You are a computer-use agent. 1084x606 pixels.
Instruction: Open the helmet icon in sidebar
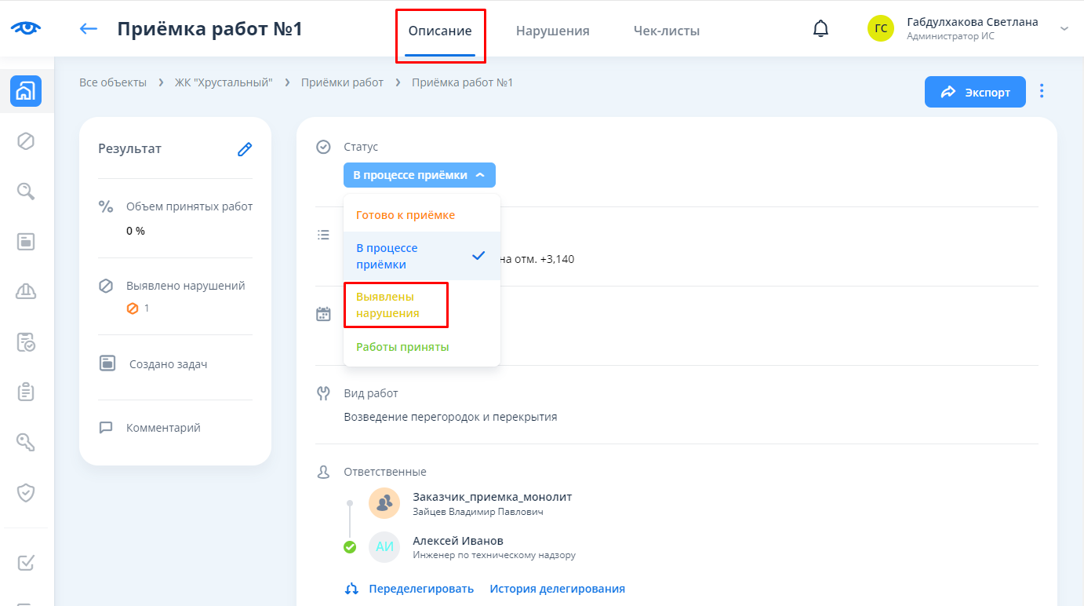coord(26,291)
